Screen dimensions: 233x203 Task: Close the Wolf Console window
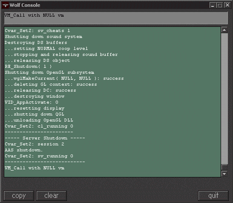tap(227, 5)
